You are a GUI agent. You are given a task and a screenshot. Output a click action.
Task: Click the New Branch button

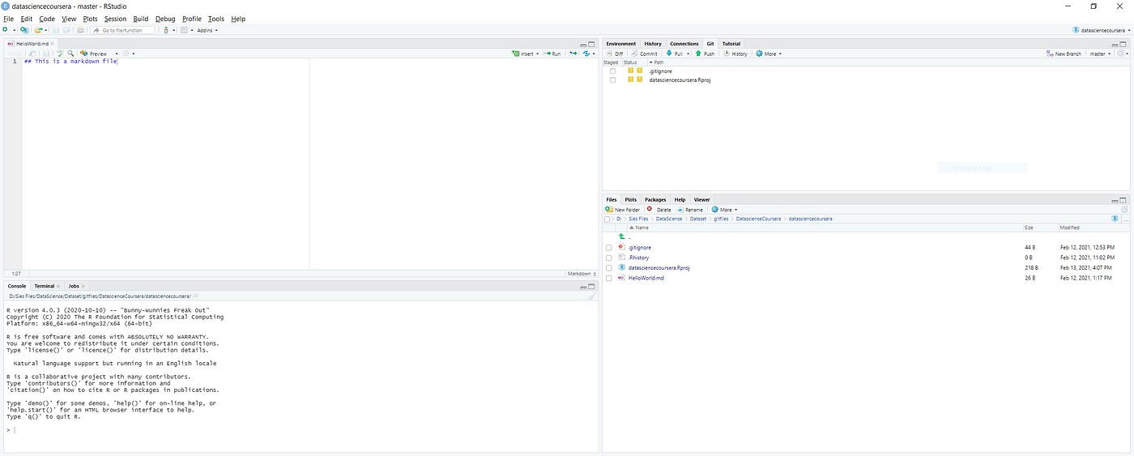1064,53
